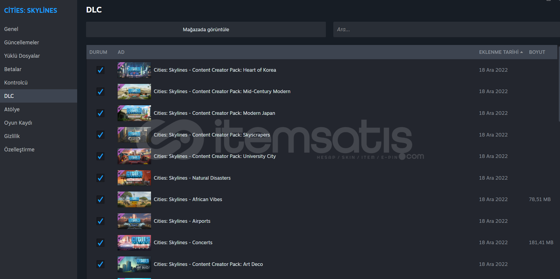Viewport: 560px width, 279px height.
Task: Select the Heart of Korea DLC name
Action: [x=215, y=70]
